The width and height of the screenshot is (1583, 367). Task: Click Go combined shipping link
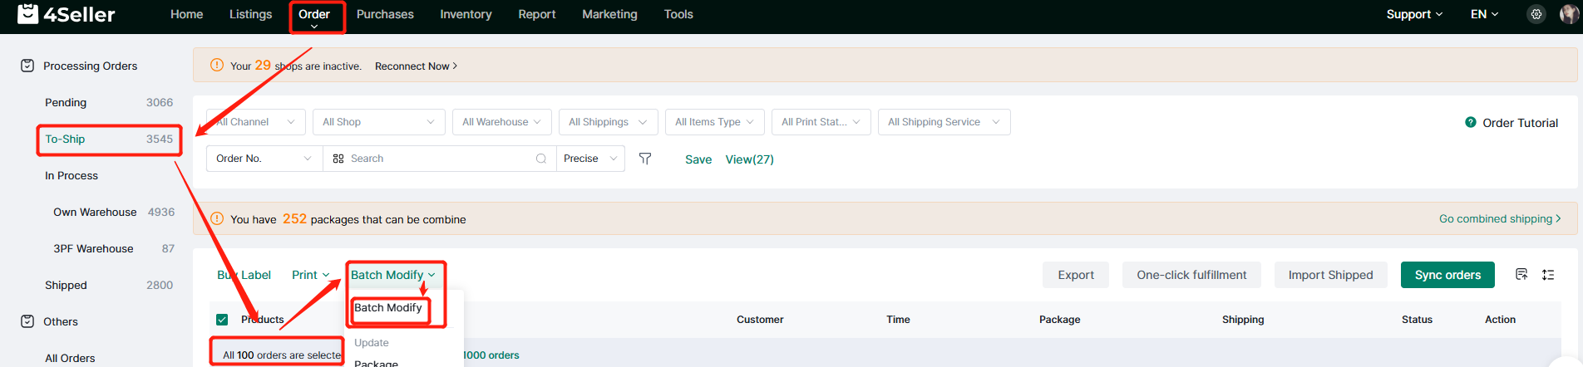coord(1499,219)
